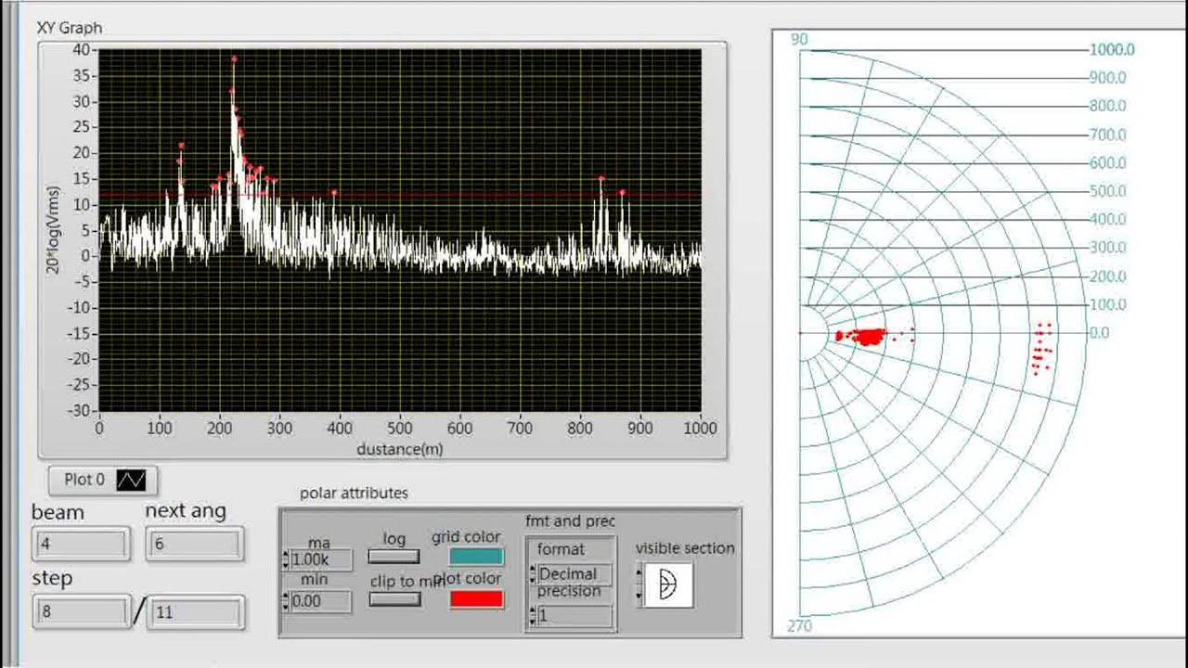Click the step total field showing 11

(196, 612)
